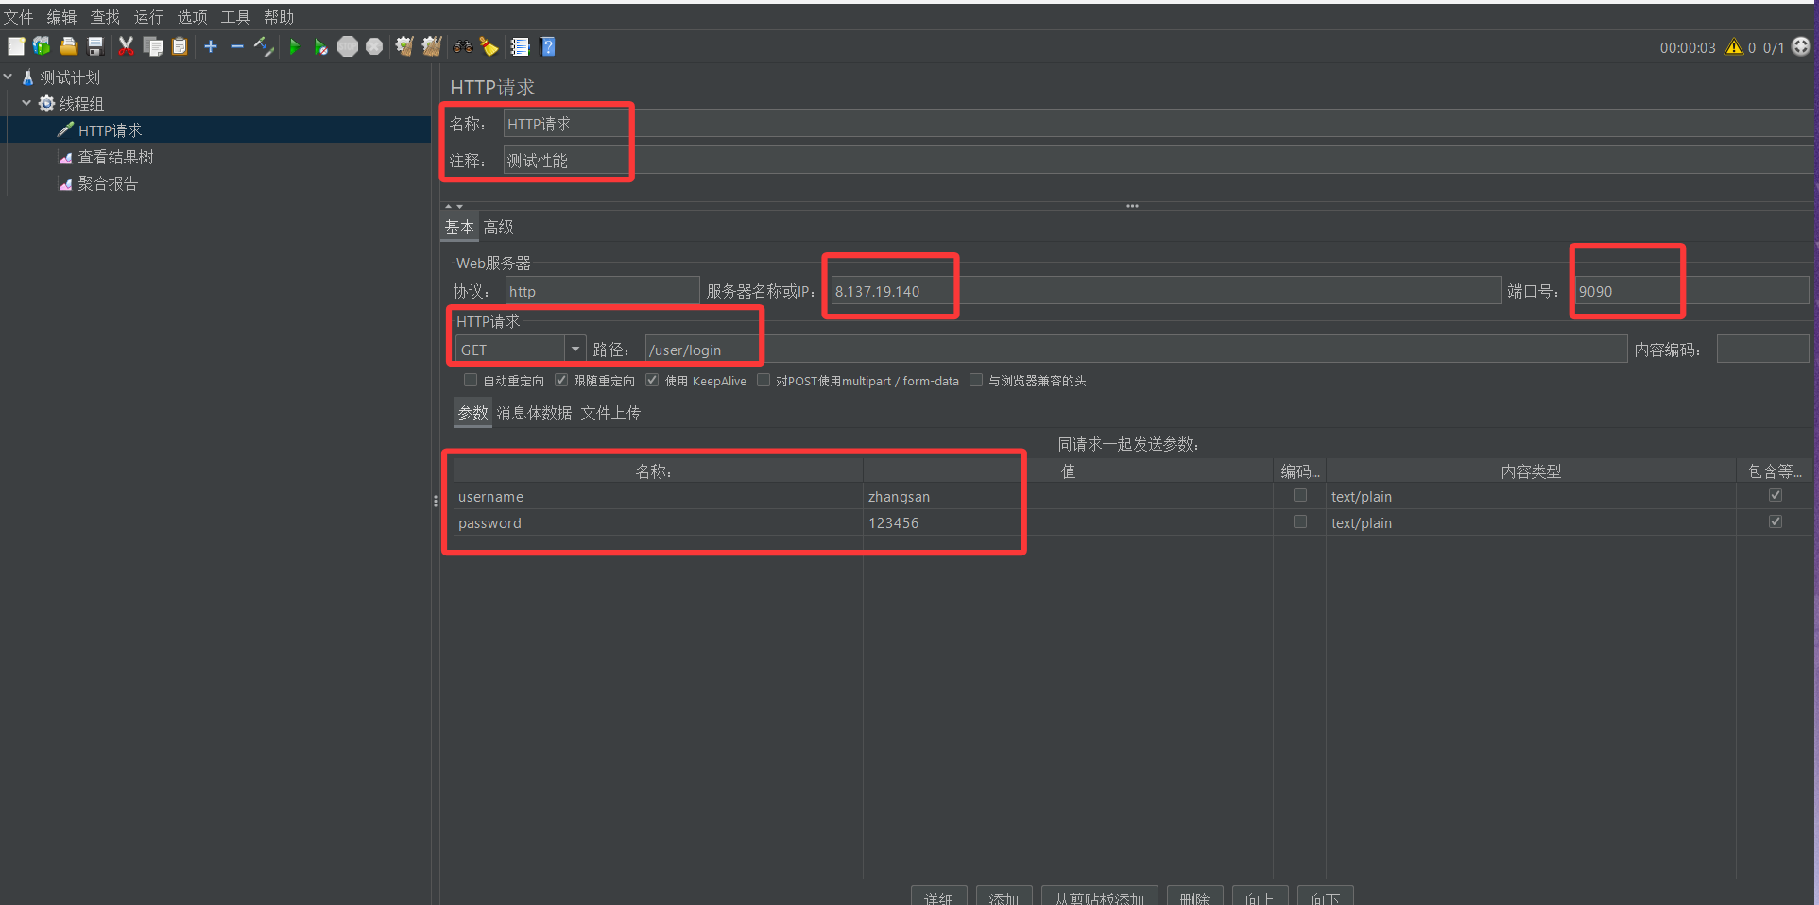Open 查看结果树 listener in tree

(115, 157)
